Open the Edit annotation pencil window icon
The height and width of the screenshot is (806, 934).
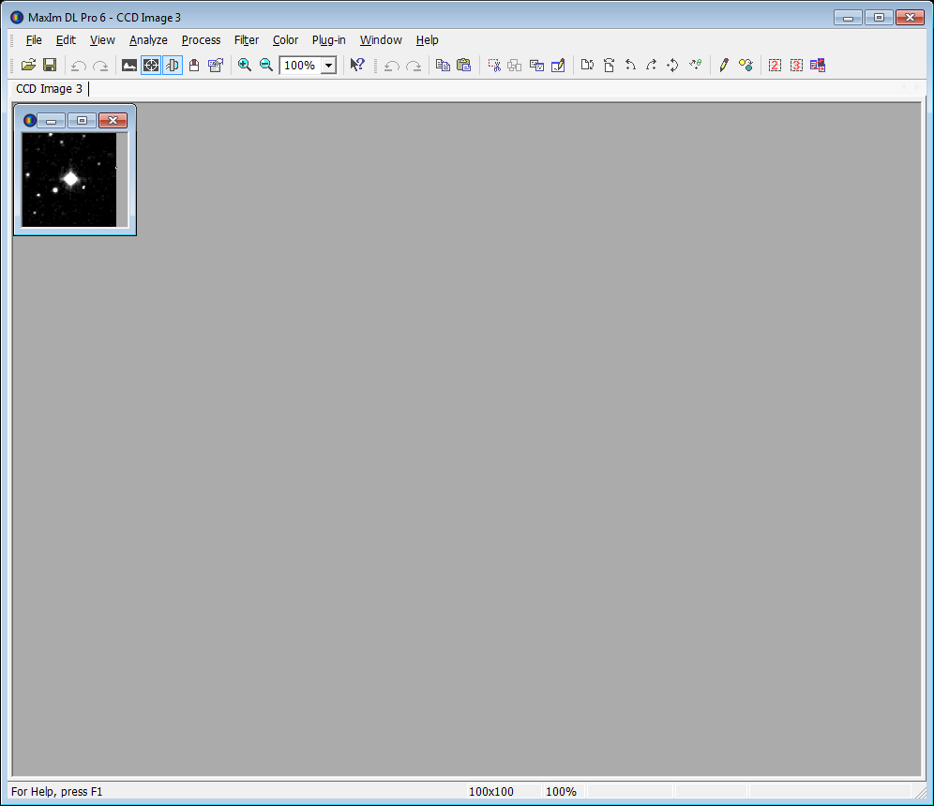[558, 65]
